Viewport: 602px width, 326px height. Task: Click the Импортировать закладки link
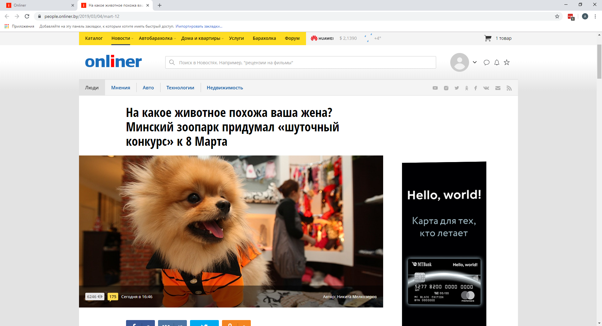point(199,26)
